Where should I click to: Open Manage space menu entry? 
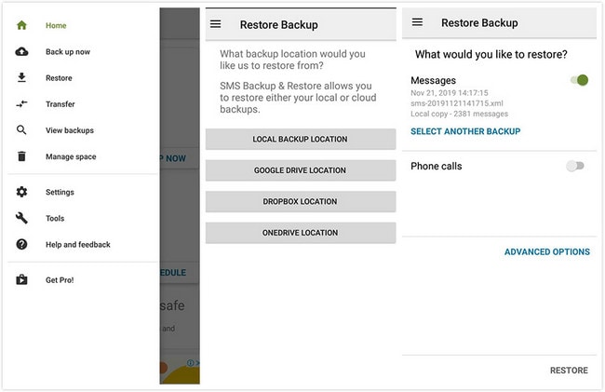71,156
